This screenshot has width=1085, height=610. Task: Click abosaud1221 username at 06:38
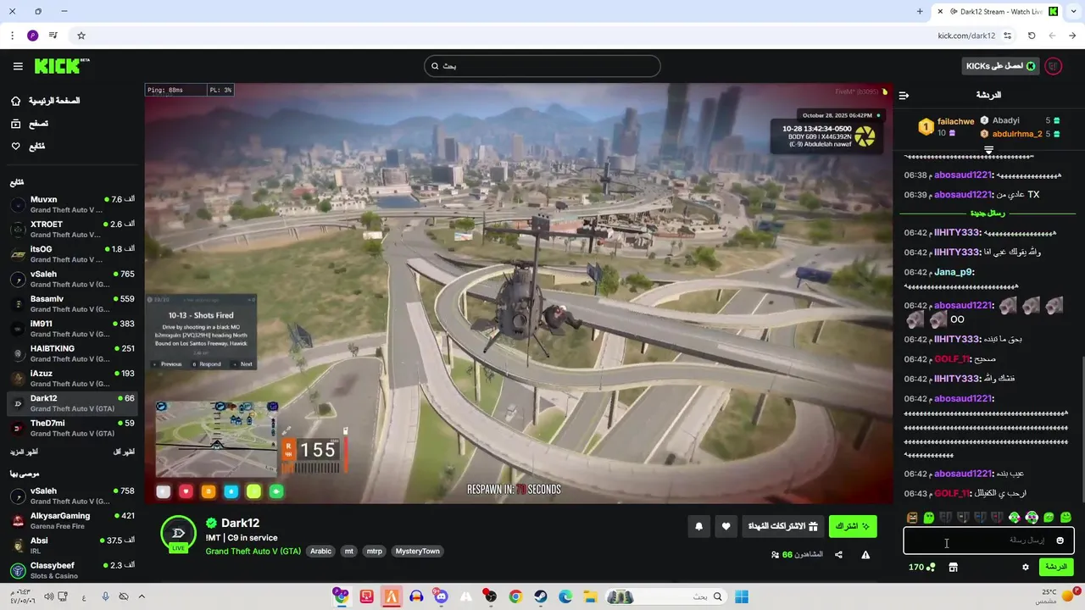pos(962,175)
